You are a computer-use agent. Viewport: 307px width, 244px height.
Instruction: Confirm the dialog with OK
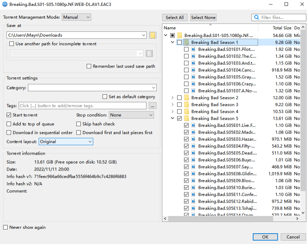pos(265,237)
